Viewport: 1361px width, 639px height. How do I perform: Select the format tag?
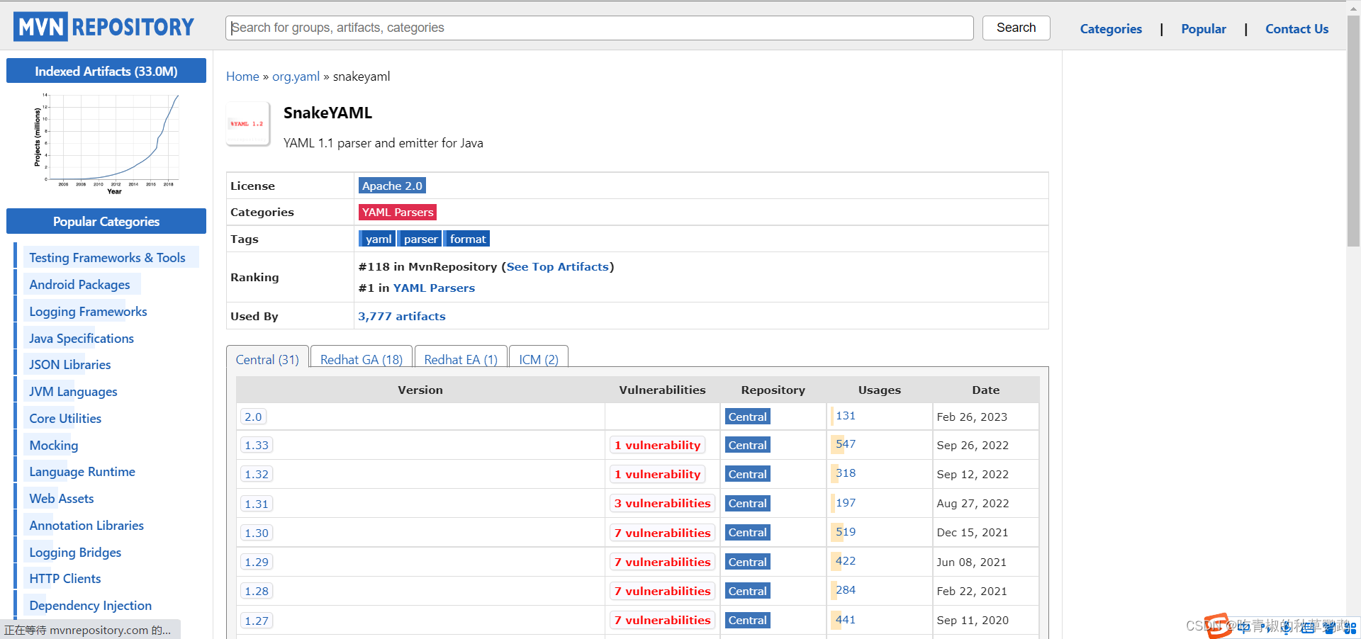point(467,239)
